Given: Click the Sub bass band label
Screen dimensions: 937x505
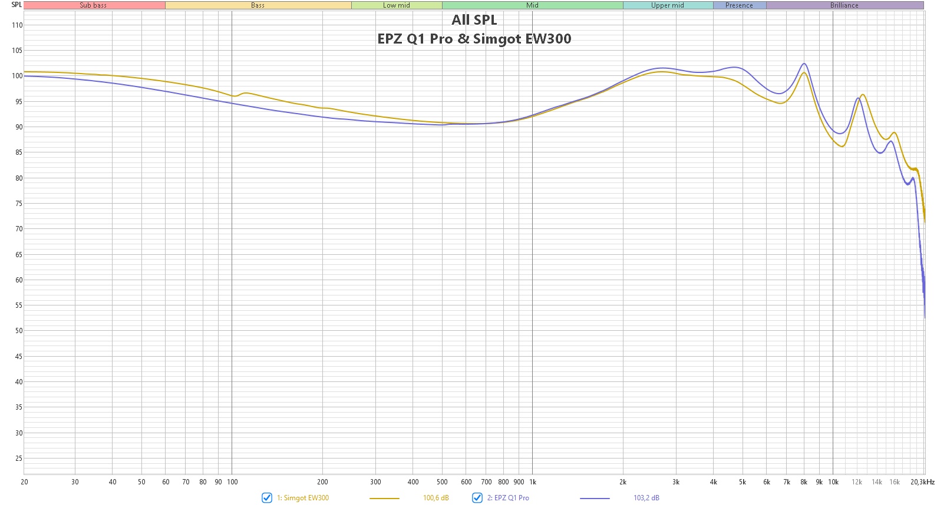Looking at the screenshot, I should pyautogui.click(x=94, y=5).
